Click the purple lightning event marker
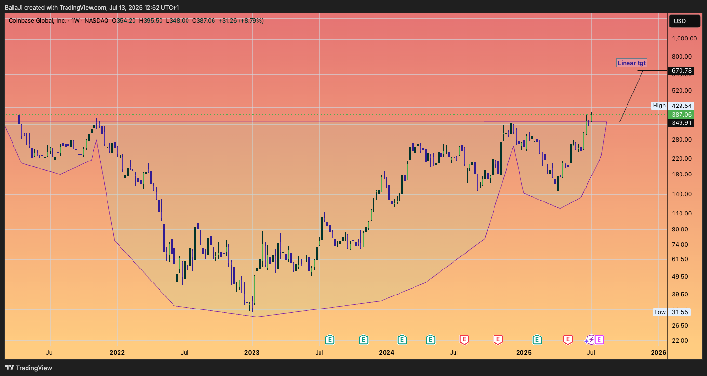 click(591, 340)
